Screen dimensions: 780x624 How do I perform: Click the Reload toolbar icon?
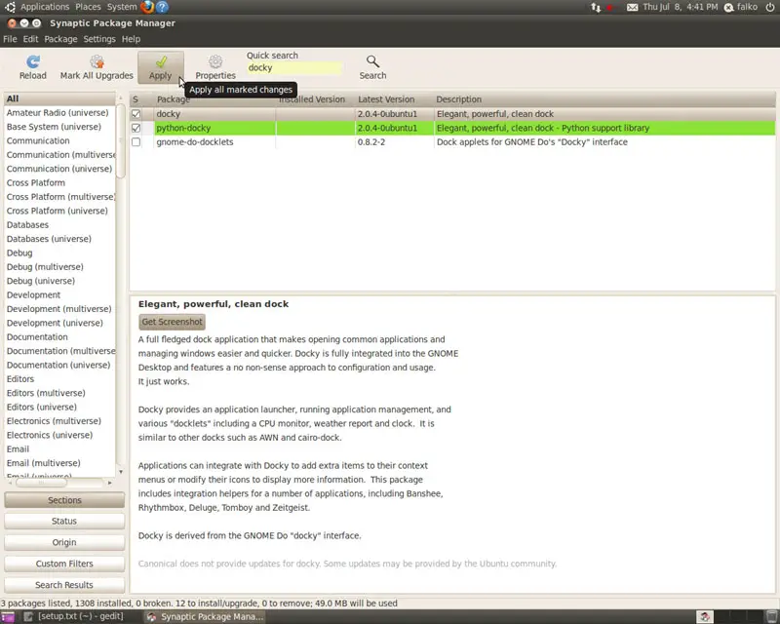coord(33,67)
